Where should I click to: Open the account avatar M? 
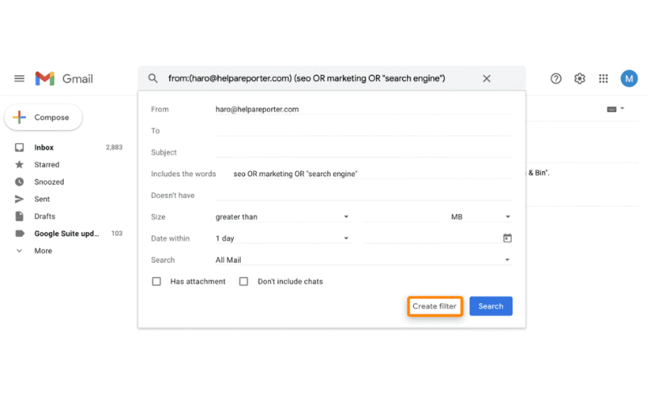[x=629, y=78]
